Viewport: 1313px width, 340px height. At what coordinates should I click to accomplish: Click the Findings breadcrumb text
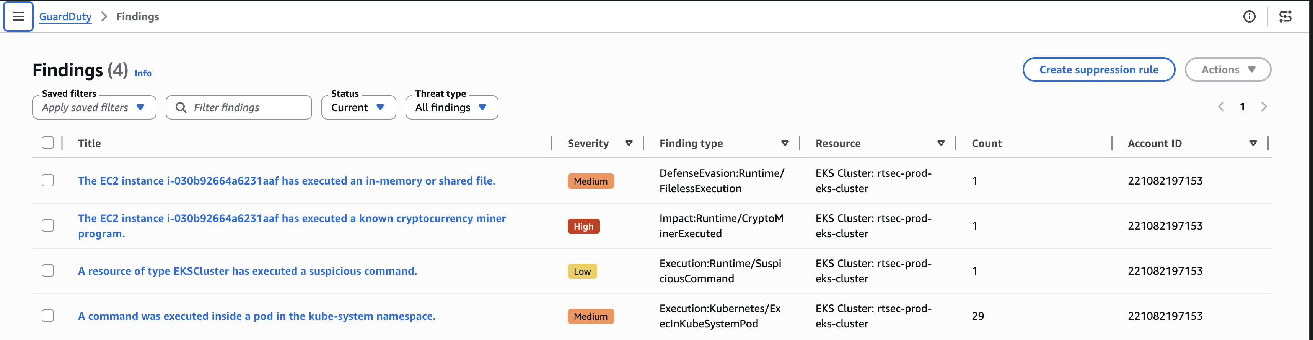click(138, 16)
